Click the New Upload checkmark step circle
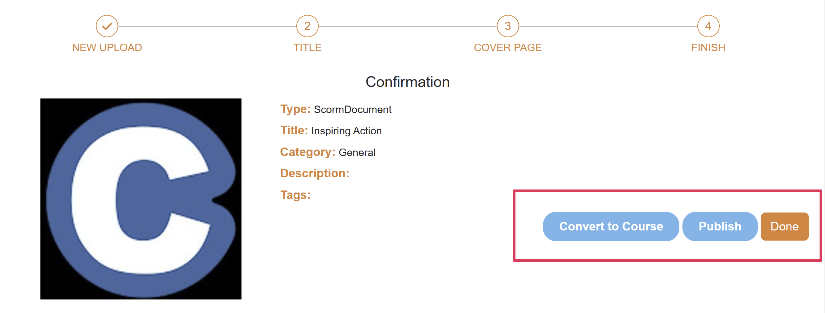The height and width of the screenshot is (313, 825). pos(107,26)
